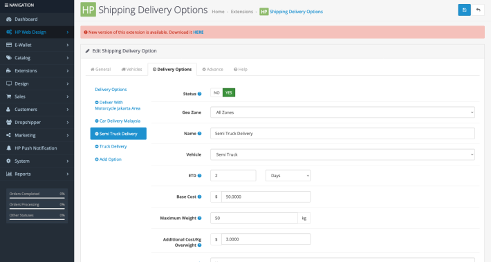Click the HP Web Design cogs icon
The height and width of the screenshot is (262, 491).
9,32
